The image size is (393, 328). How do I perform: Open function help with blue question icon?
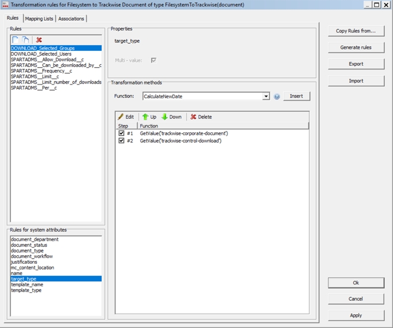click(x=277, y=96)
